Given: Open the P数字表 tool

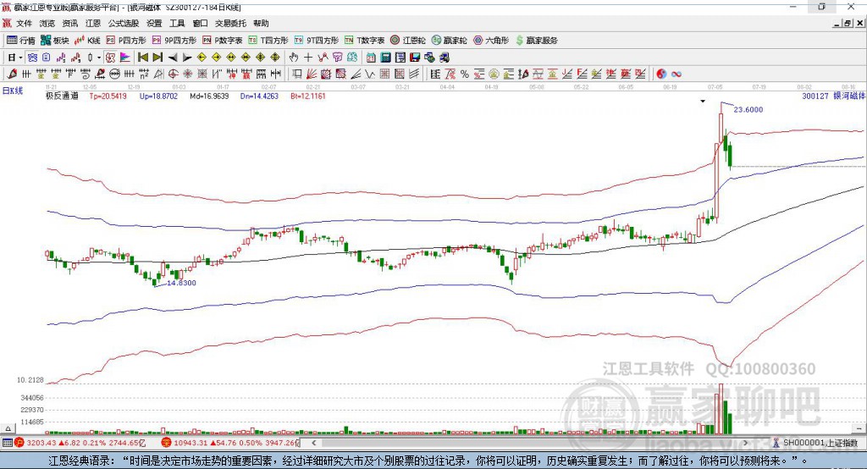Looking at the screenshot, I should [223, 41].
